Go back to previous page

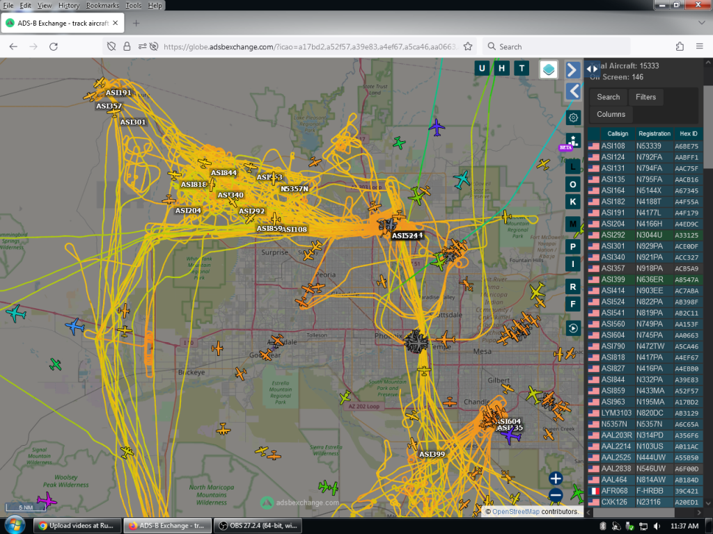pyautogui.click(x=13, y=47)
